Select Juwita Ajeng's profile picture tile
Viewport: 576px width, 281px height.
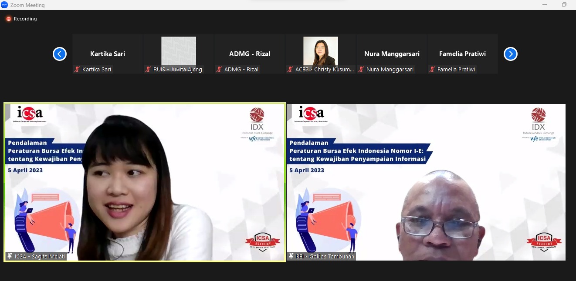179,50
